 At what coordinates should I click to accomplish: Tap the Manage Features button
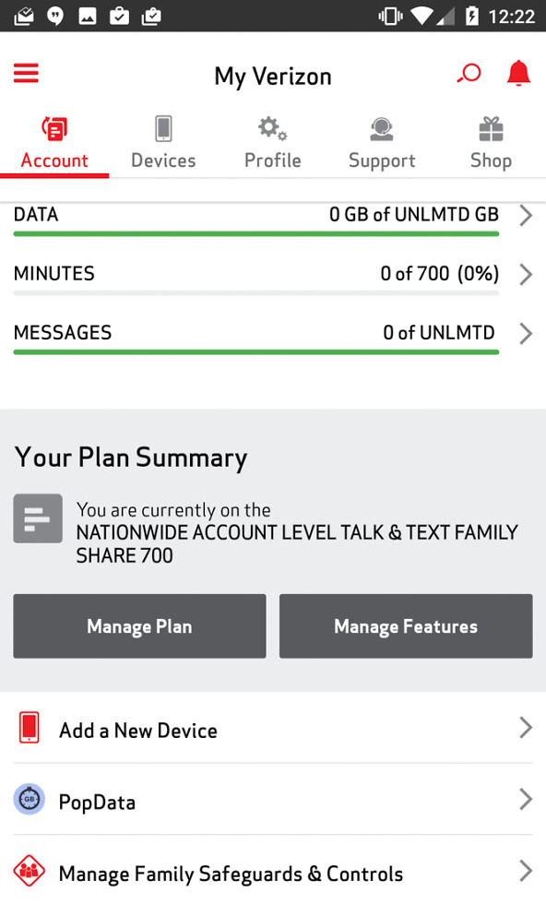[x=406, y=625]
